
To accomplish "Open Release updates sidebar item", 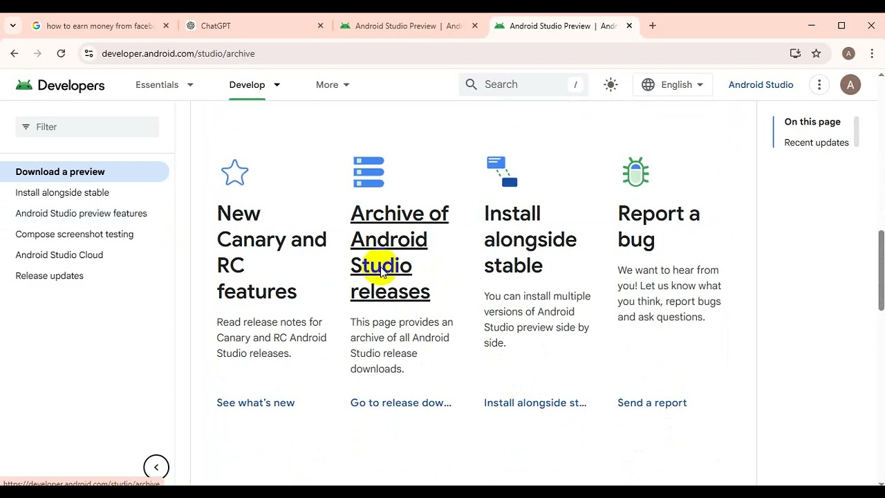I will pyautogui.click(x=49, y=275).
